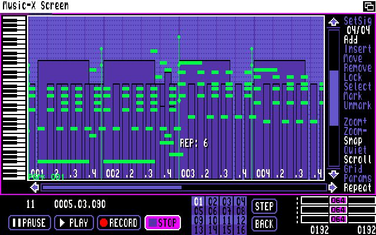Click the STEP button
The height and width of the screenshot is (235, 376).
[264, 206]
